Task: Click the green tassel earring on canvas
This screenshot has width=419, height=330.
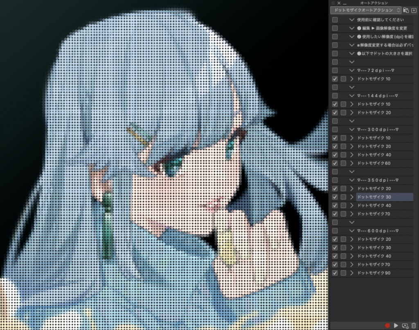Action: (108, 225)
